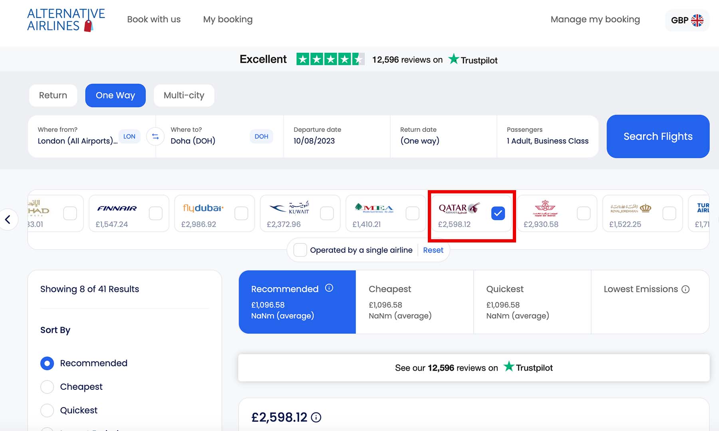Click the Trustpilot logo in top banner
Screen dimensions: 719x431
pyautogui.click(x=473, y=60)
